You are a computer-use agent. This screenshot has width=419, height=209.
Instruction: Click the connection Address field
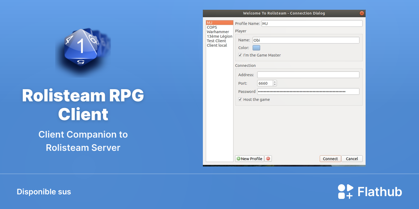coord(308,75)
